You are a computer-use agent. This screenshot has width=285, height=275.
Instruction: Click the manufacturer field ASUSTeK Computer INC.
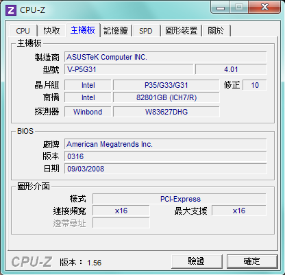pos(166,57)
